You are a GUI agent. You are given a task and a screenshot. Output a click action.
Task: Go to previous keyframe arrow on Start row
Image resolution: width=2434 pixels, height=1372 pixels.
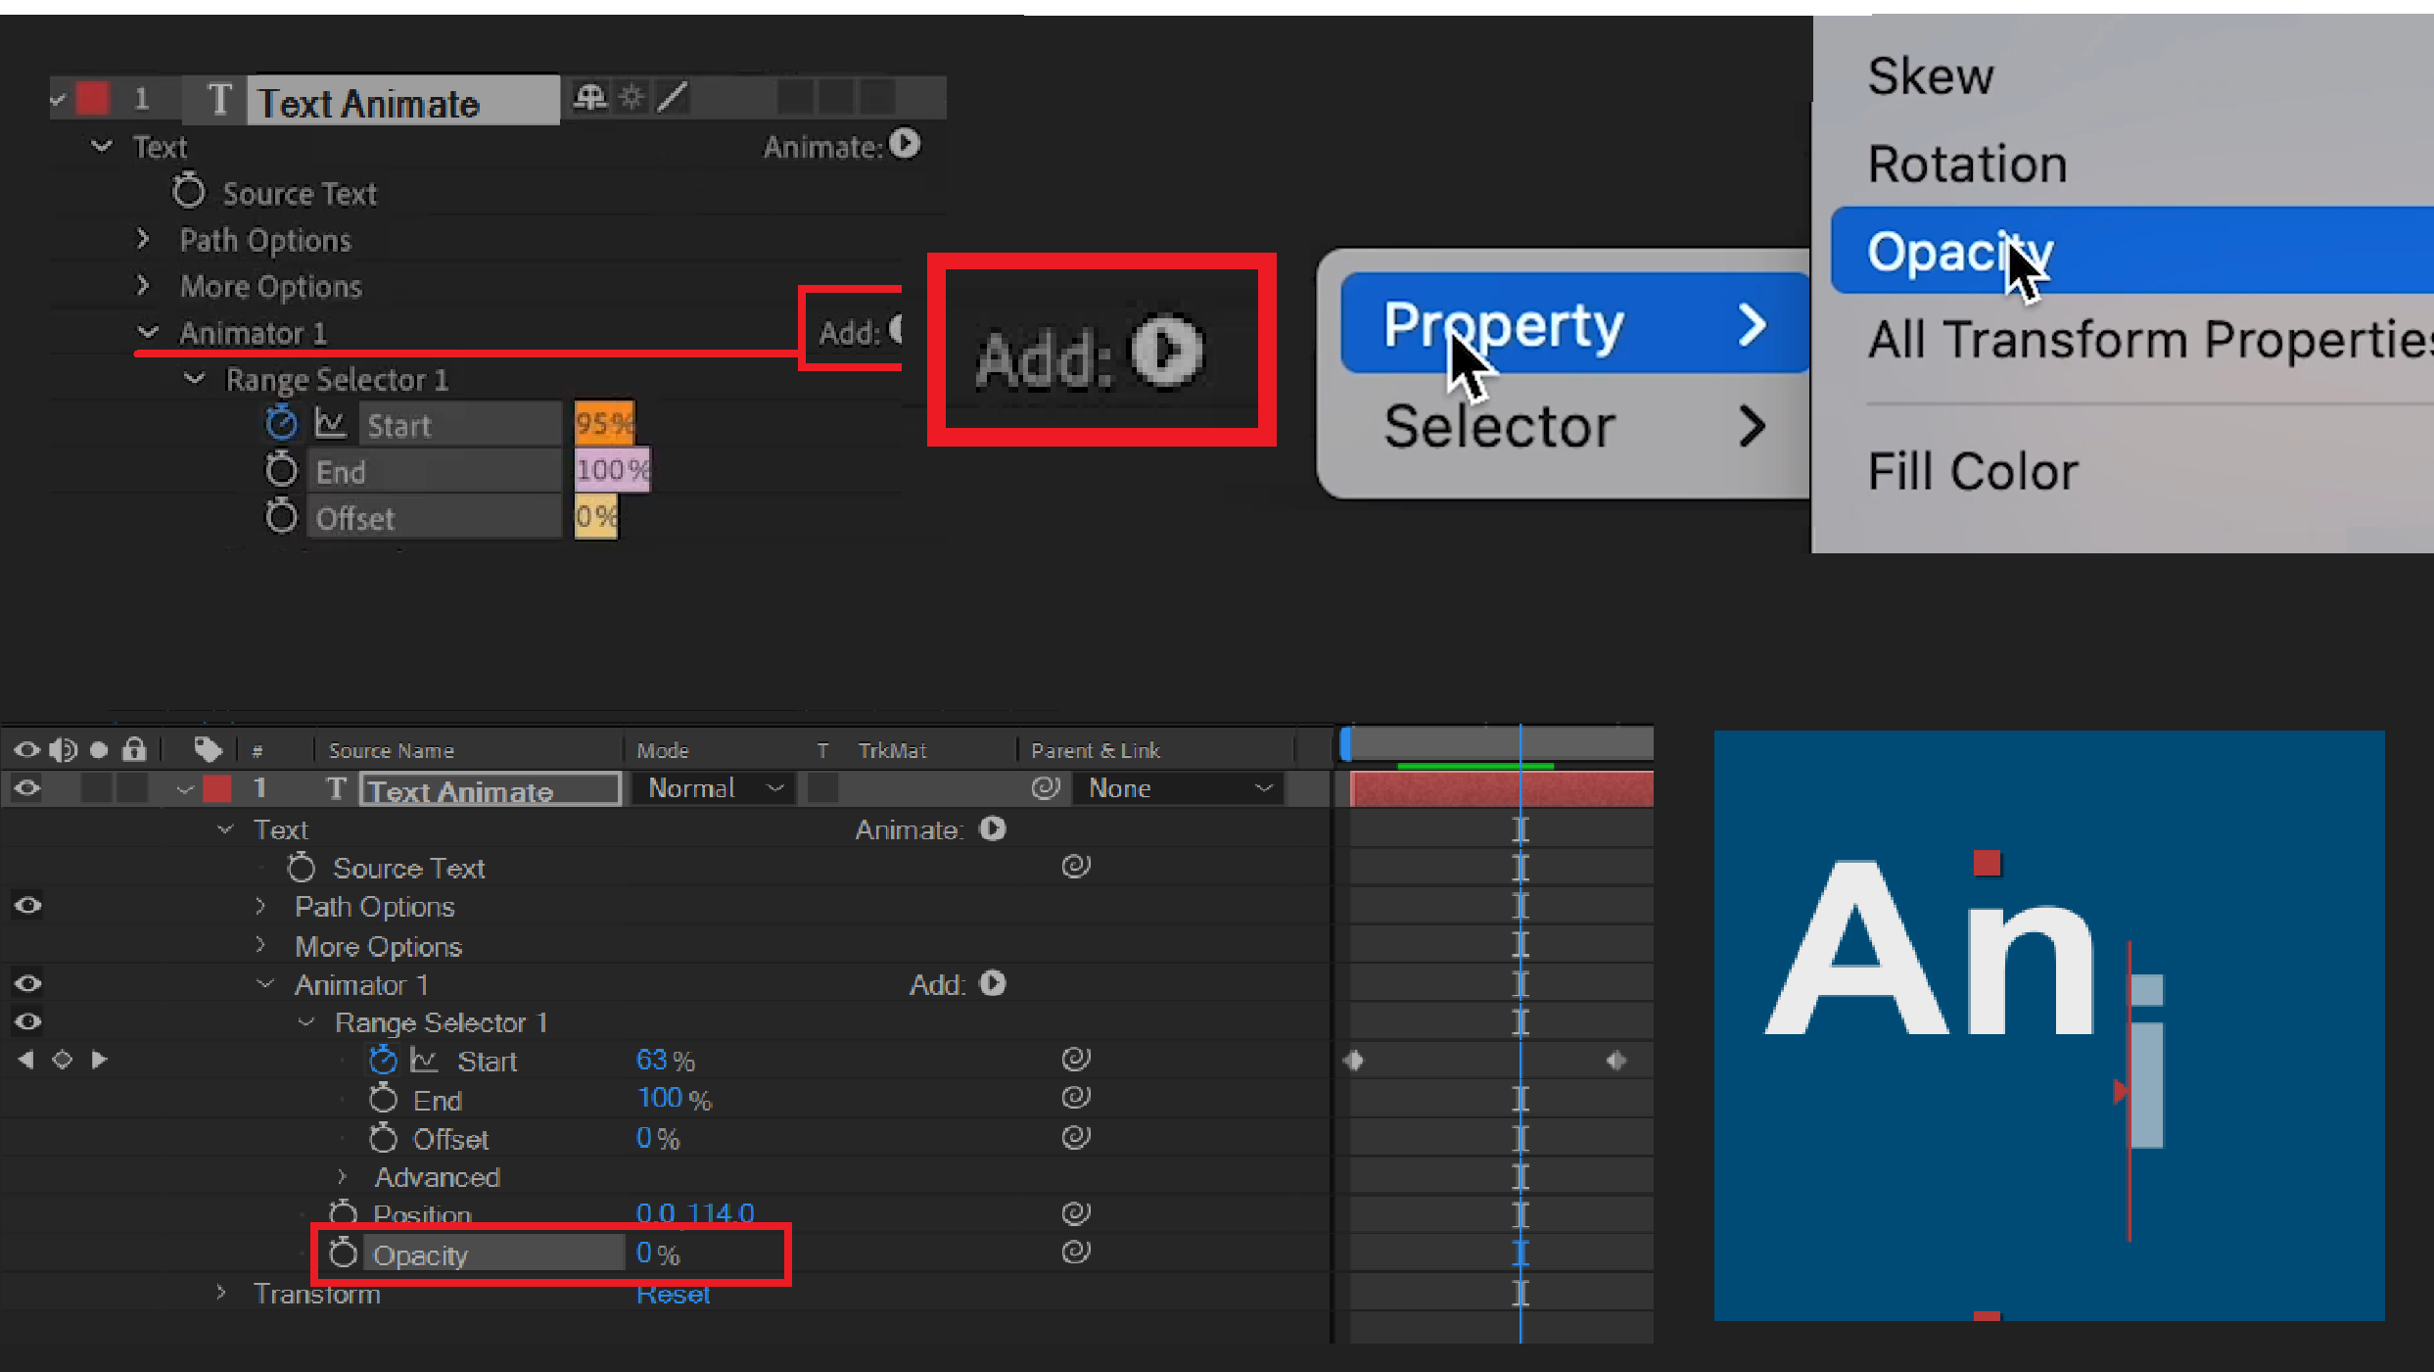26,1060
